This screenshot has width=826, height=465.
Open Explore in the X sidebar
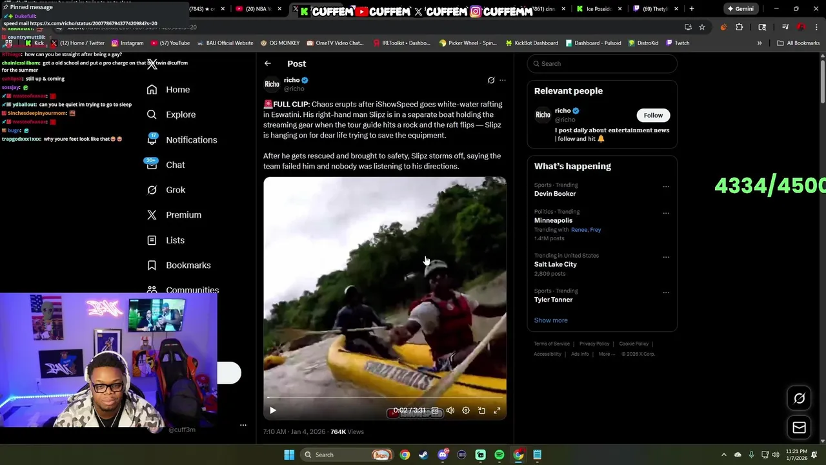(x=171, y=115)
